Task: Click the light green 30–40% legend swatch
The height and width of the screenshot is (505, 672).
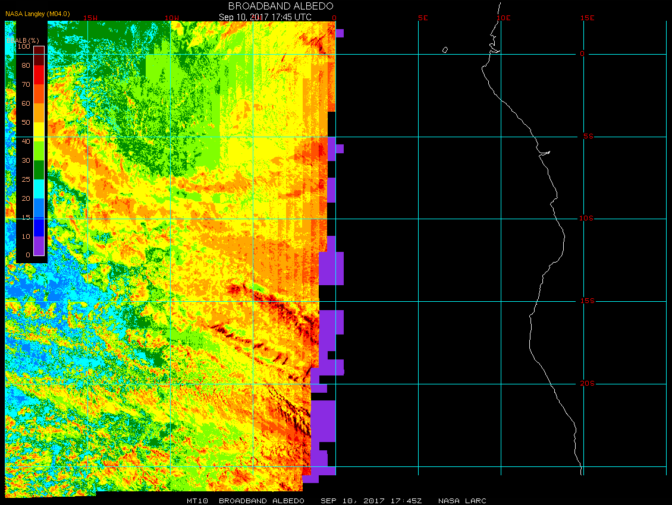Action: [x=39, y=151]
